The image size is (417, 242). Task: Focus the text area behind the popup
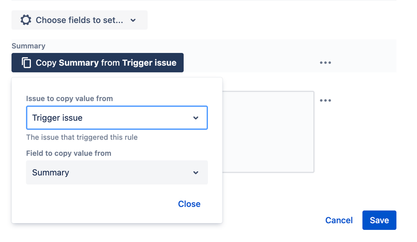(268, 132)
